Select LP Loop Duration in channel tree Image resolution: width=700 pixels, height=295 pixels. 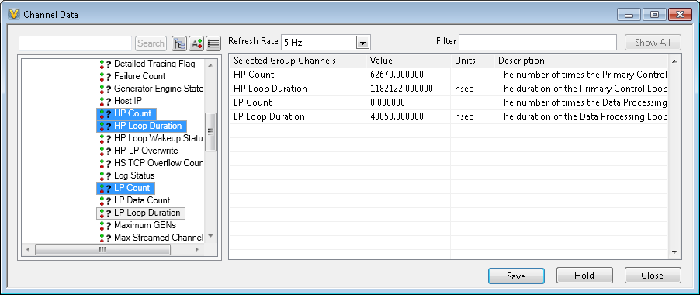click(x=147, y=213)
